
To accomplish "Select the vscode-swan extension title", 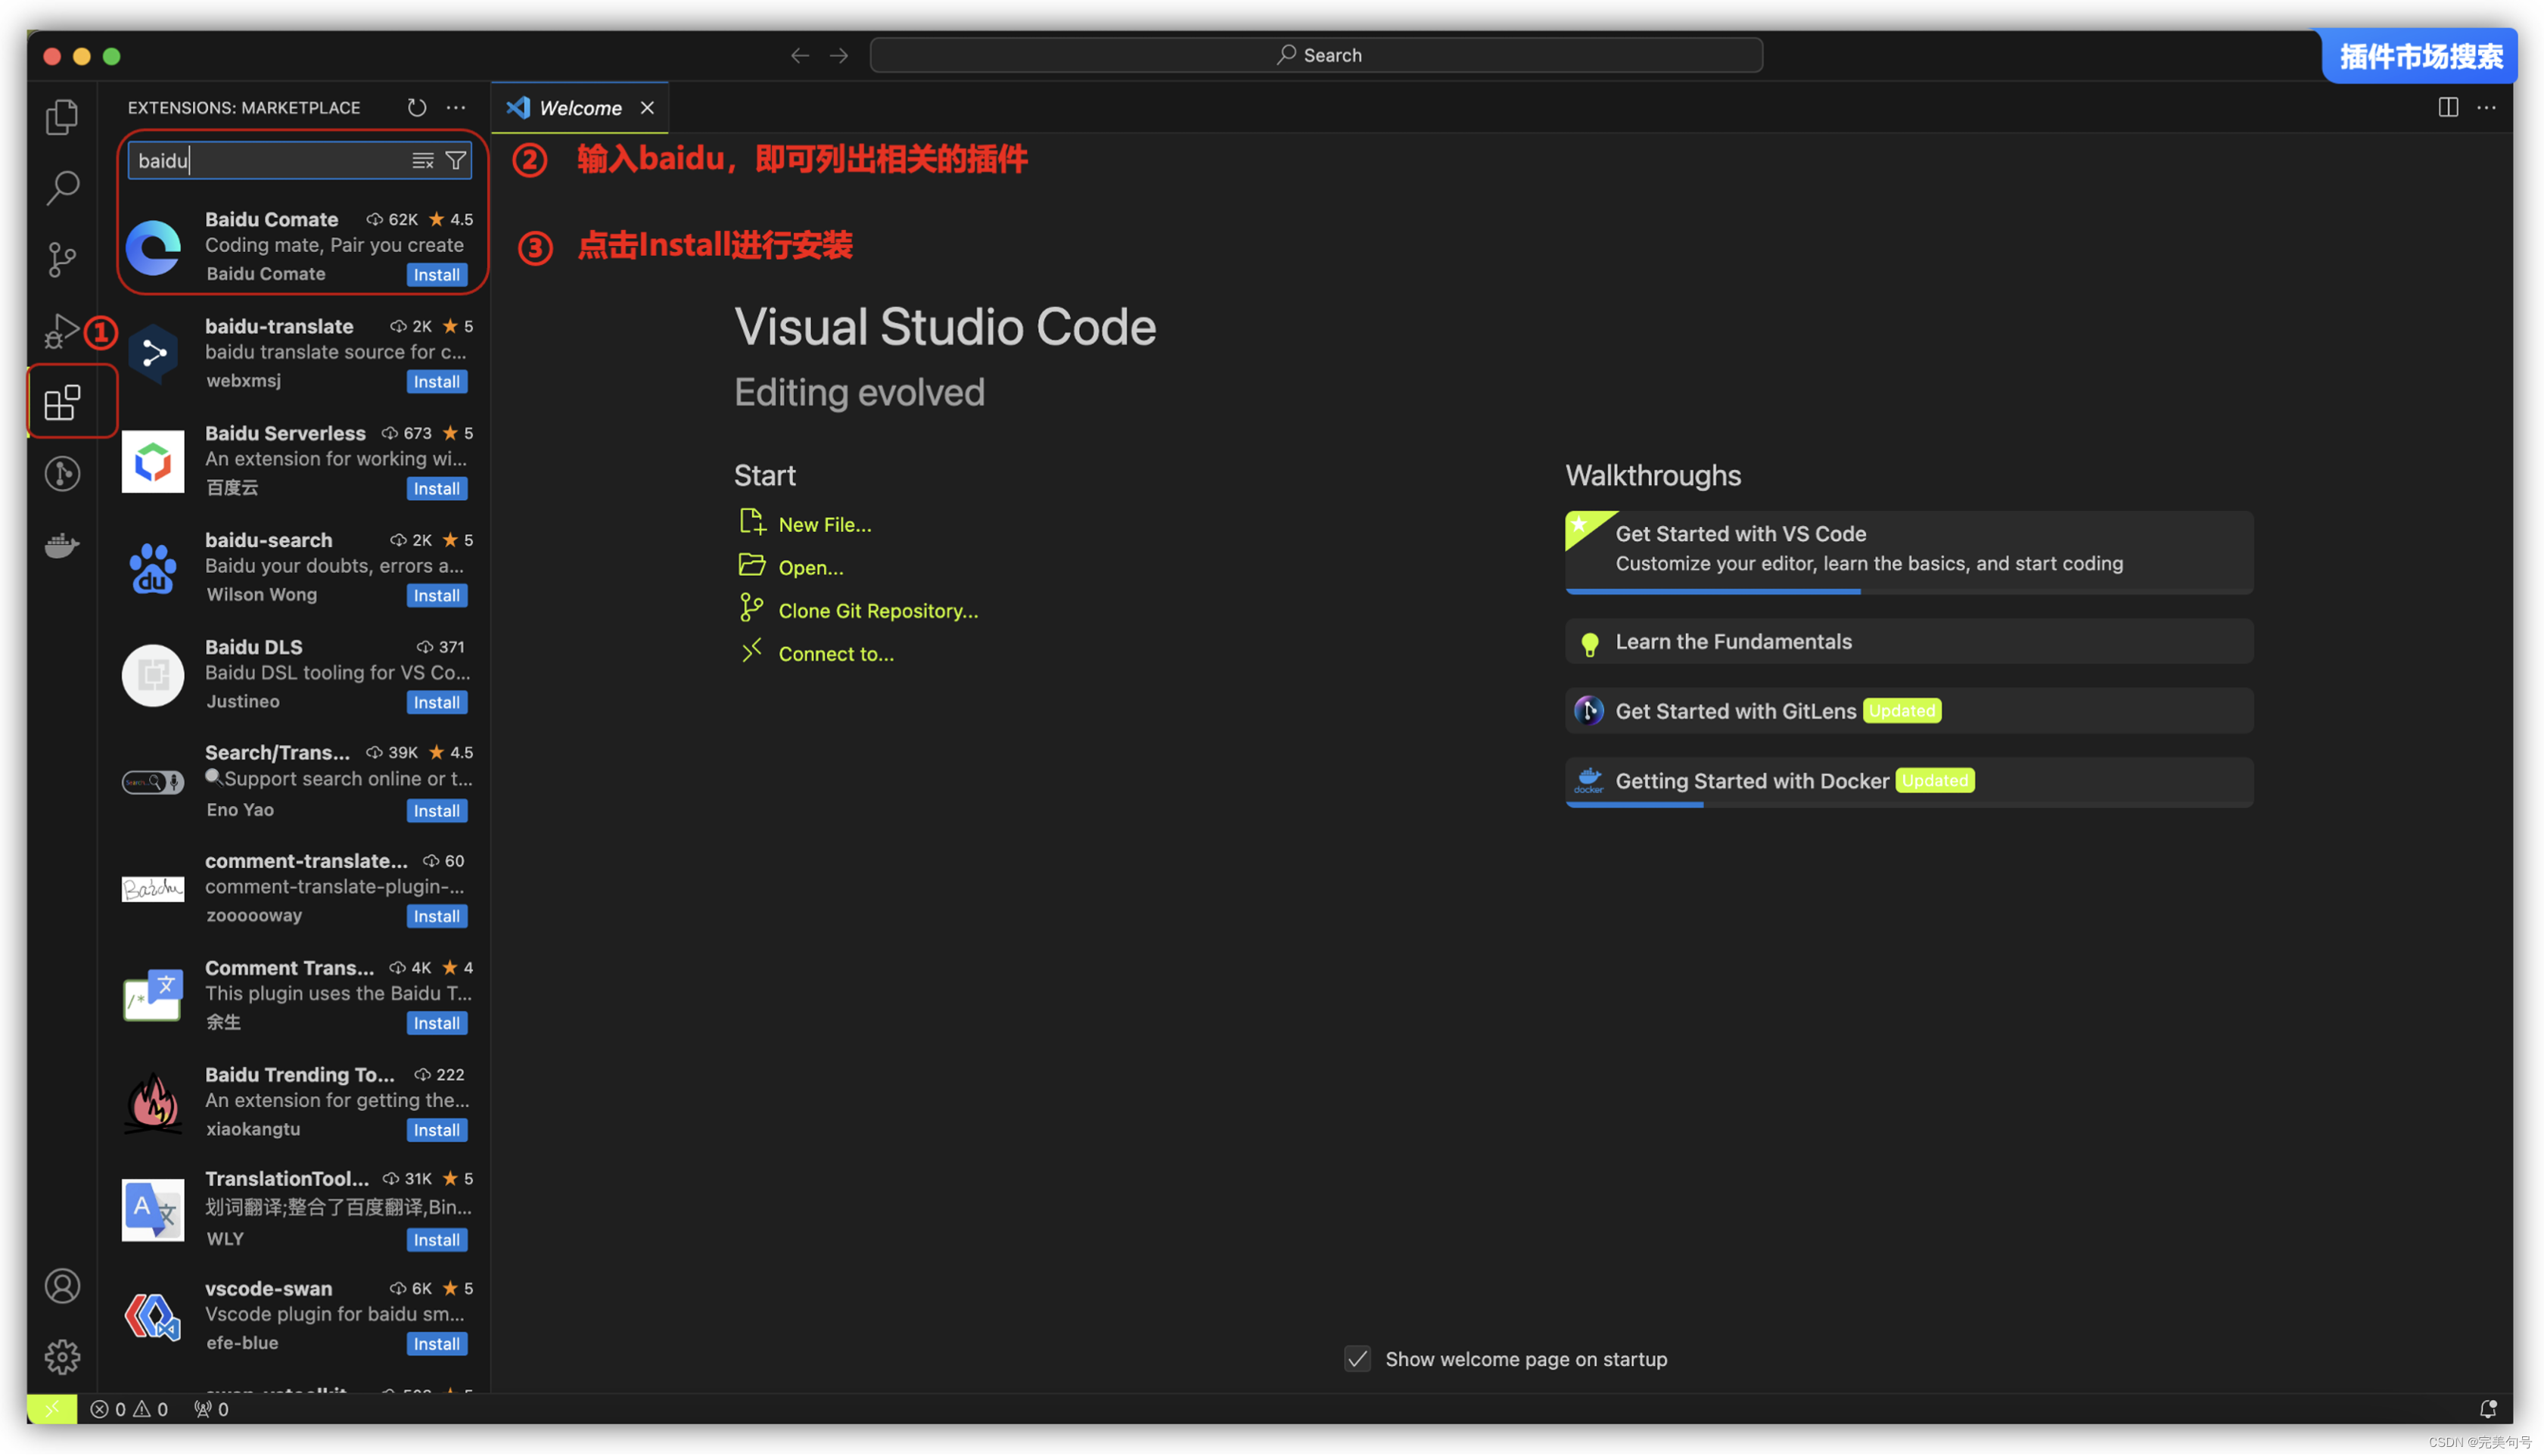I will click(268, 1289).
